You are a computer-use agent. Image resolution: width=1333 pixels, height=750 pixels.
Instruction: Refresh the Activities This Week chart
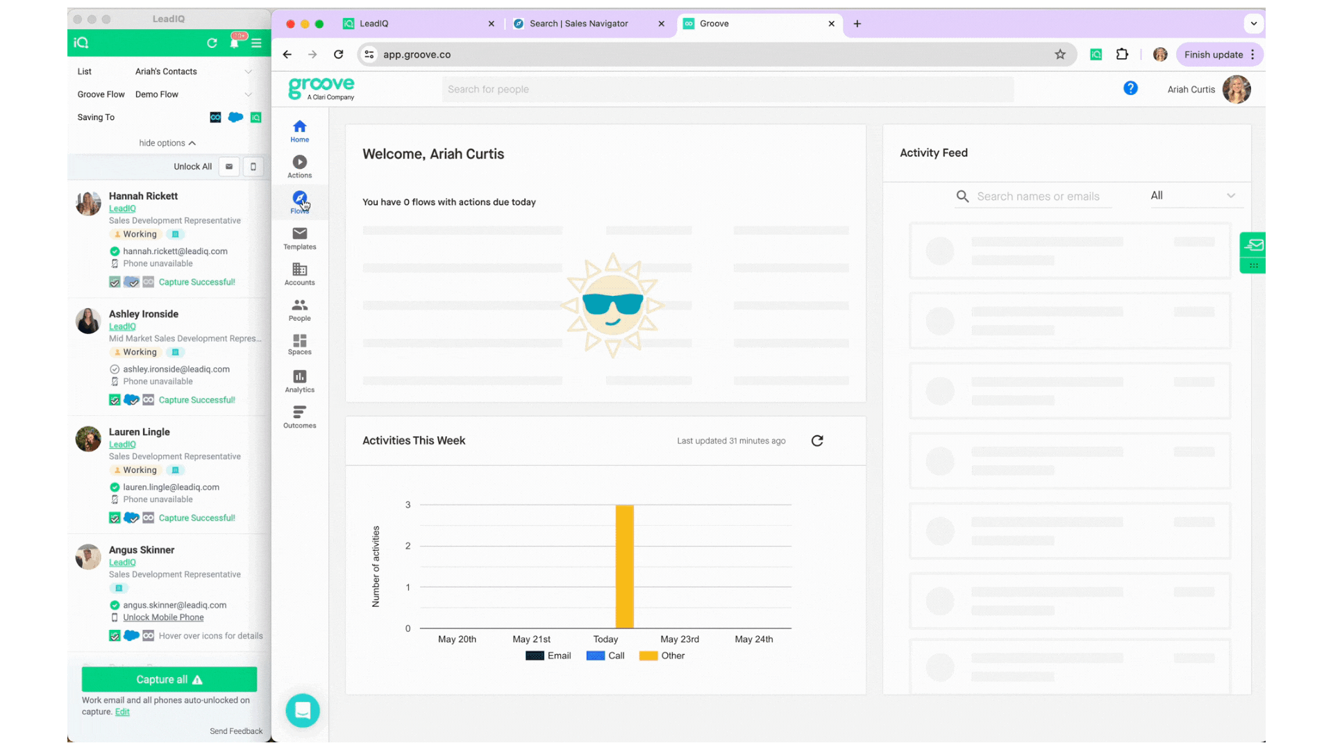click(817, 441)
